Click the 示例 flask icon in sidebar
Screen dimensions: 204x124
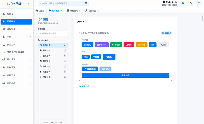(4, 37)
